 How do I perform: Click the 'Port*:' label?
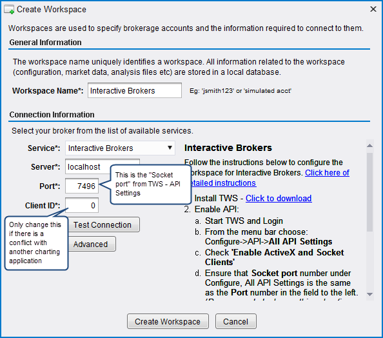[x=50, y=186]
